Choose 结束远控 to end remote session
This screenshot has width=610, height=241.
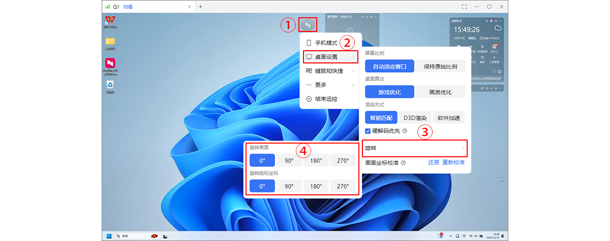[x=330, y=99]
